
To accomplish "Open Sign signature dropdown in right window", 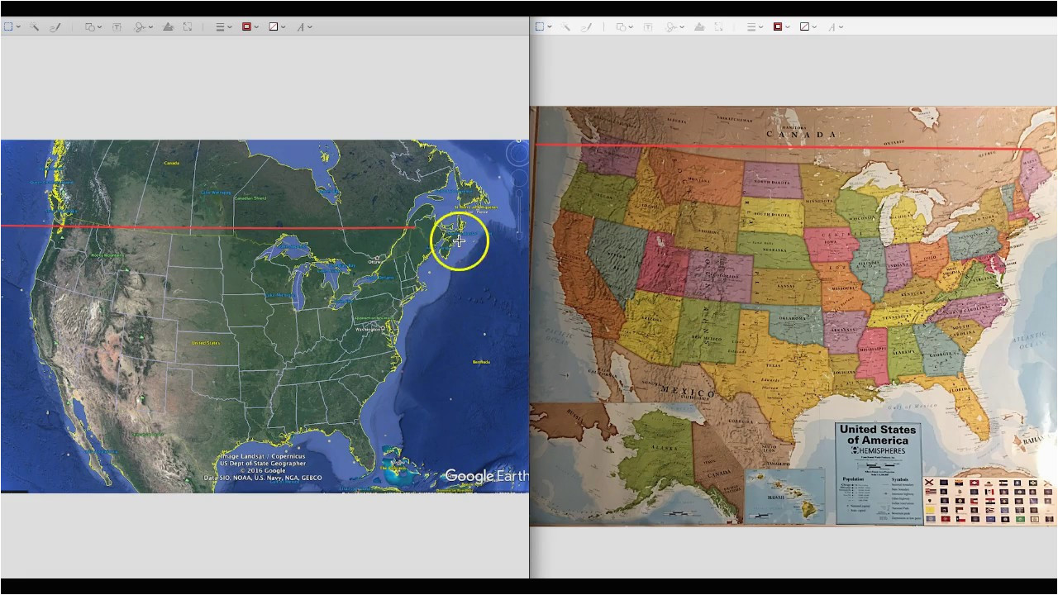I will coord(674,26).
